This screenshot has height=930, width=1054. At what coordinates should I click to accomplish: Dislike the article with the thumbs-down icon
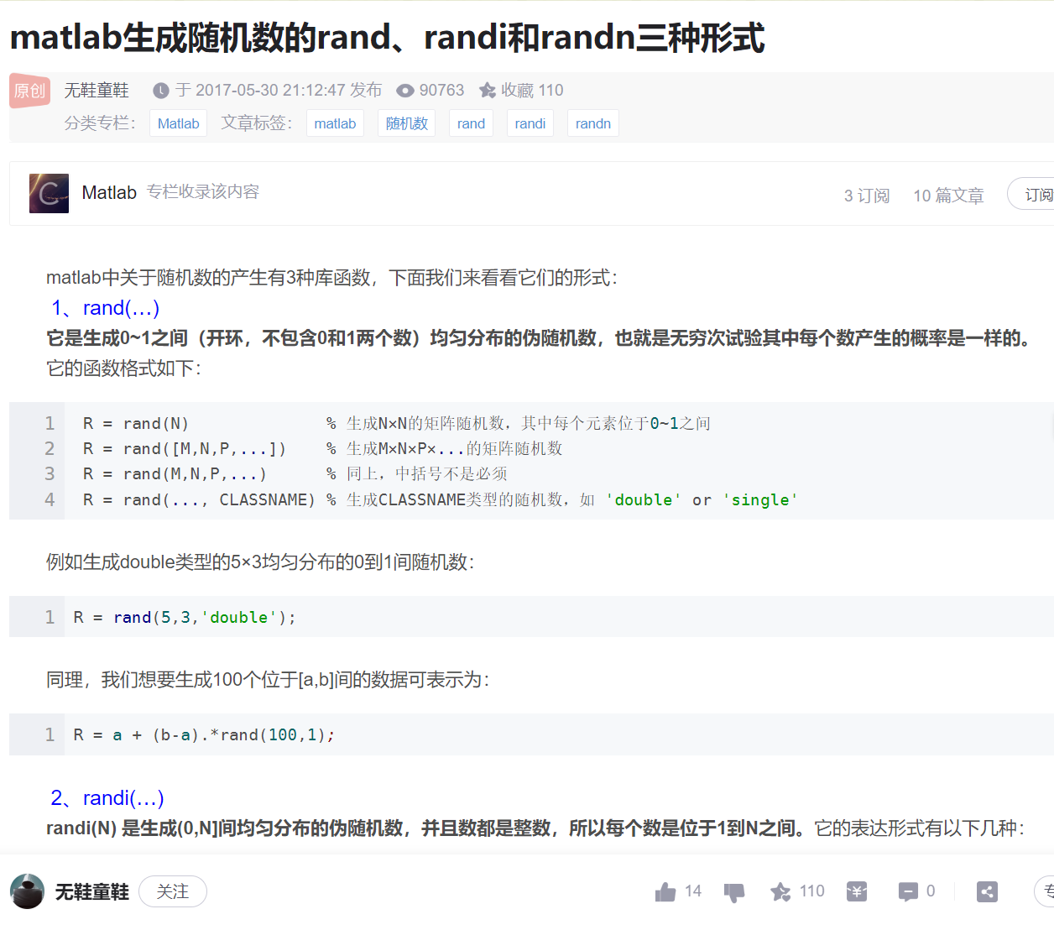point(733,891)
